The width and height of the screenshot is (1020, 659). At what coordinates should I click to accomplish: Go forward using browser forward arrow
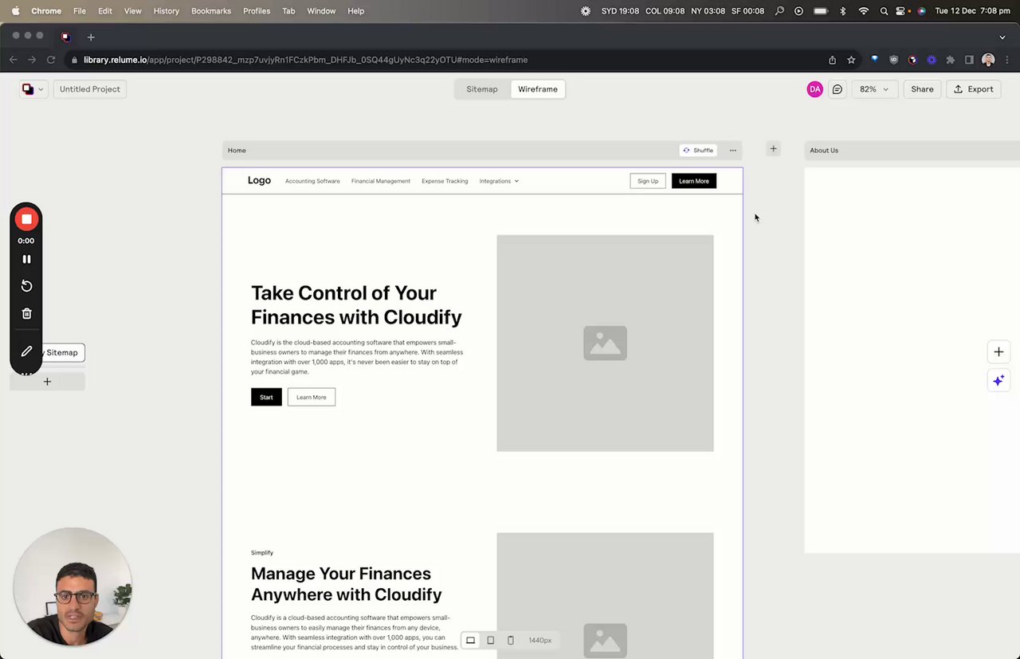point(32,60)
